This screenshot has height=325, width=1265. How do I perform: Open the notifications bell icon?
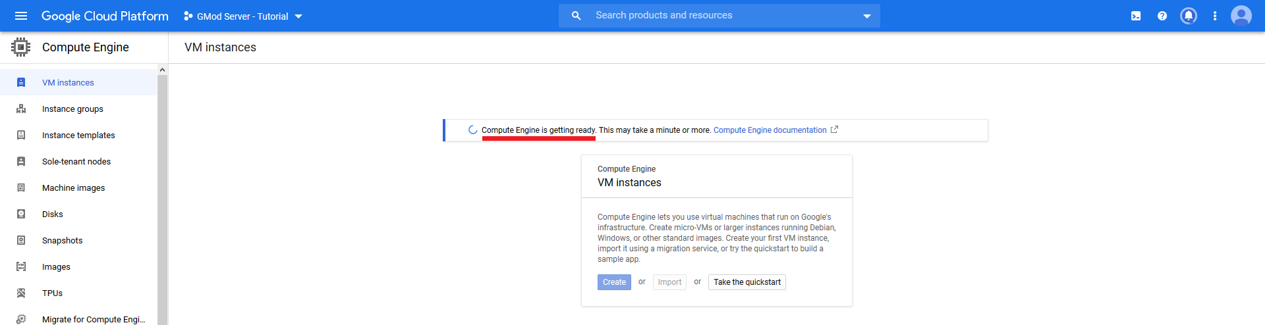point(1189,16)
